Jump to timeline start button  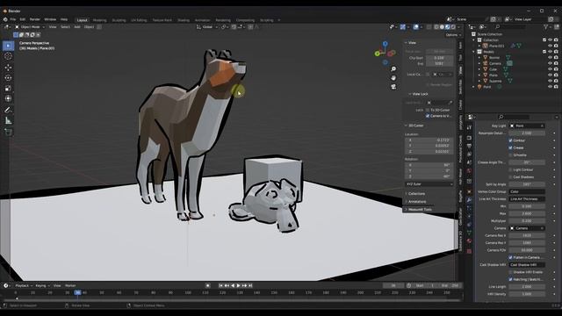(x=220, y=285)
